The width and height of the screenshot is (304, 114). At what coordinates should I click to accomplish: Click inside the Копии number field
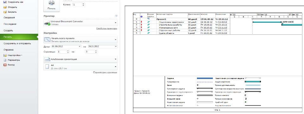[77, 4]
